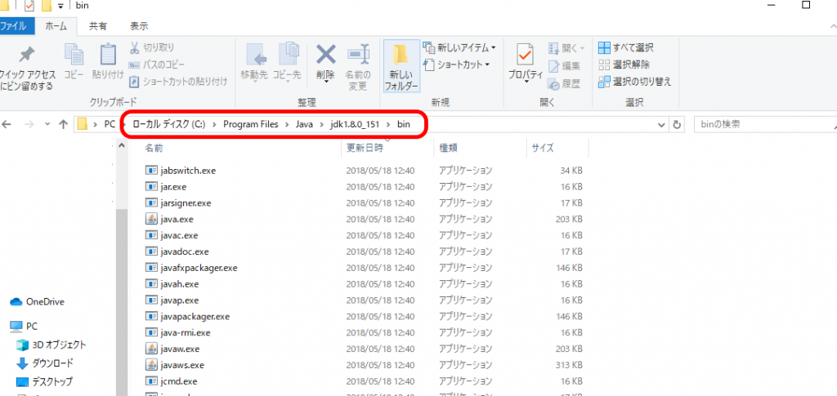The height and width of the screenshot is (396, 837).
Task: Select OneDrive in the navigation pane
Action: 44,301
